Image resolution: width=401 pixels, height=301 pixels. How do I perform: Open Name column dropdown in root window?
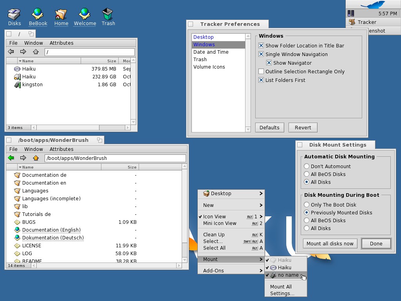click(20, 61)
